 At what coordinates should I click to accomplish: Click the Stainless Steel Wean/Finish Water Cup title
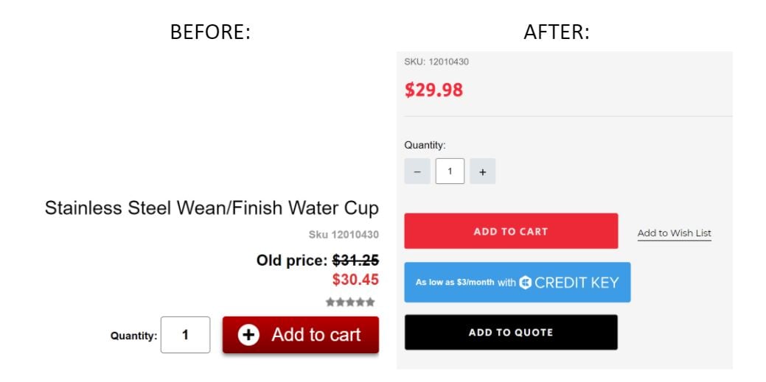tap(212, 208)
